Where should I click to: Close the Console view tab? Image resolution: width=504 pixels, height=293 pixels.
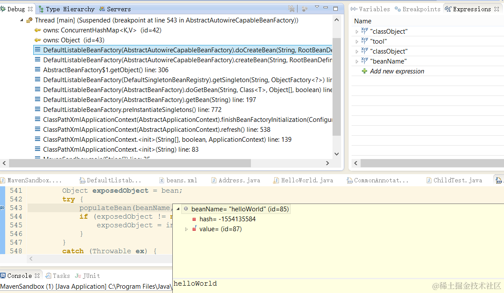click(37, 276)
